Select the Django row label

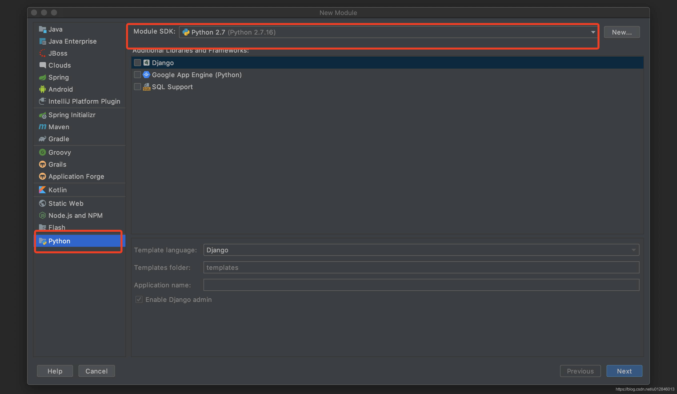coord(163,63)
